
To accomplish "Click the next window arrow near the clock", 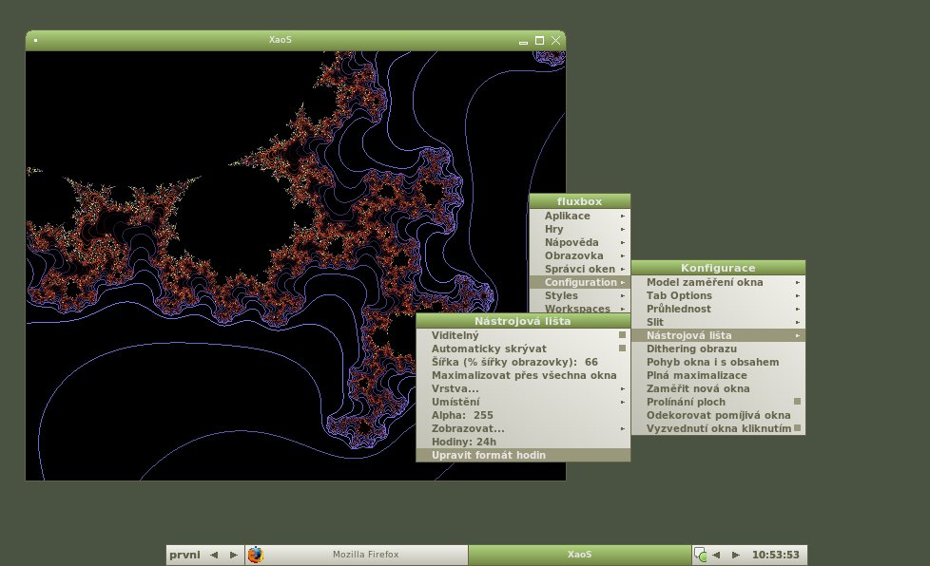I will tap(734, 555).
